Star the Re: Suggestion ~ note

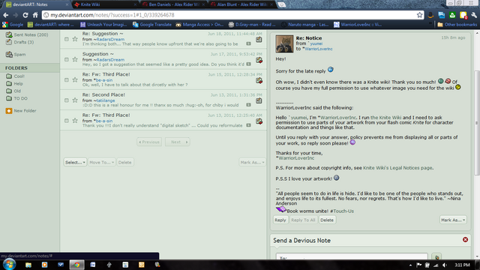tap(75, 39)
